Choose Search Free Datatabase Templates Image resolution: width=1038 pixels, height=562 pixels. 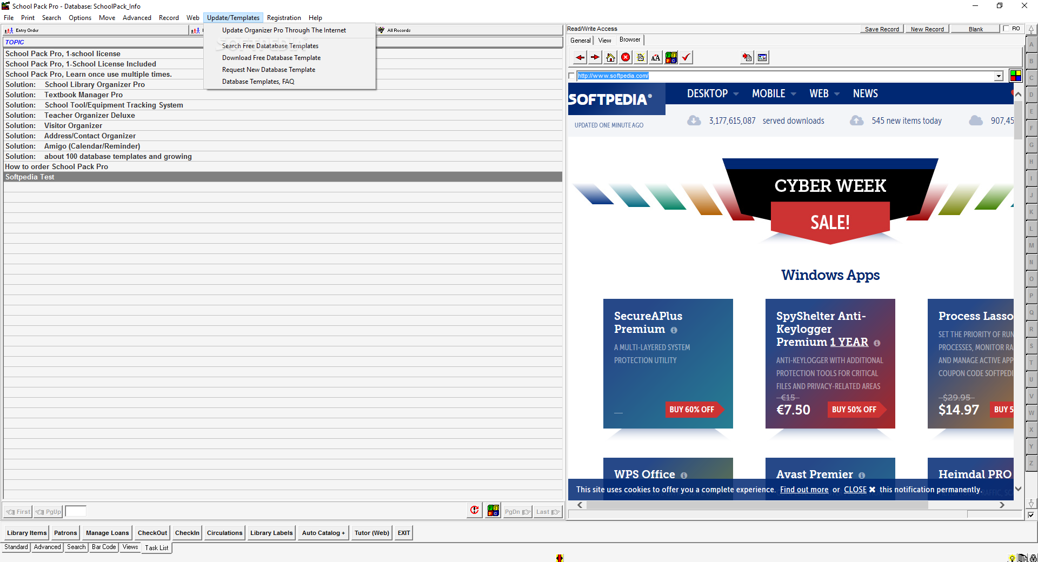[x=270, y=46]
